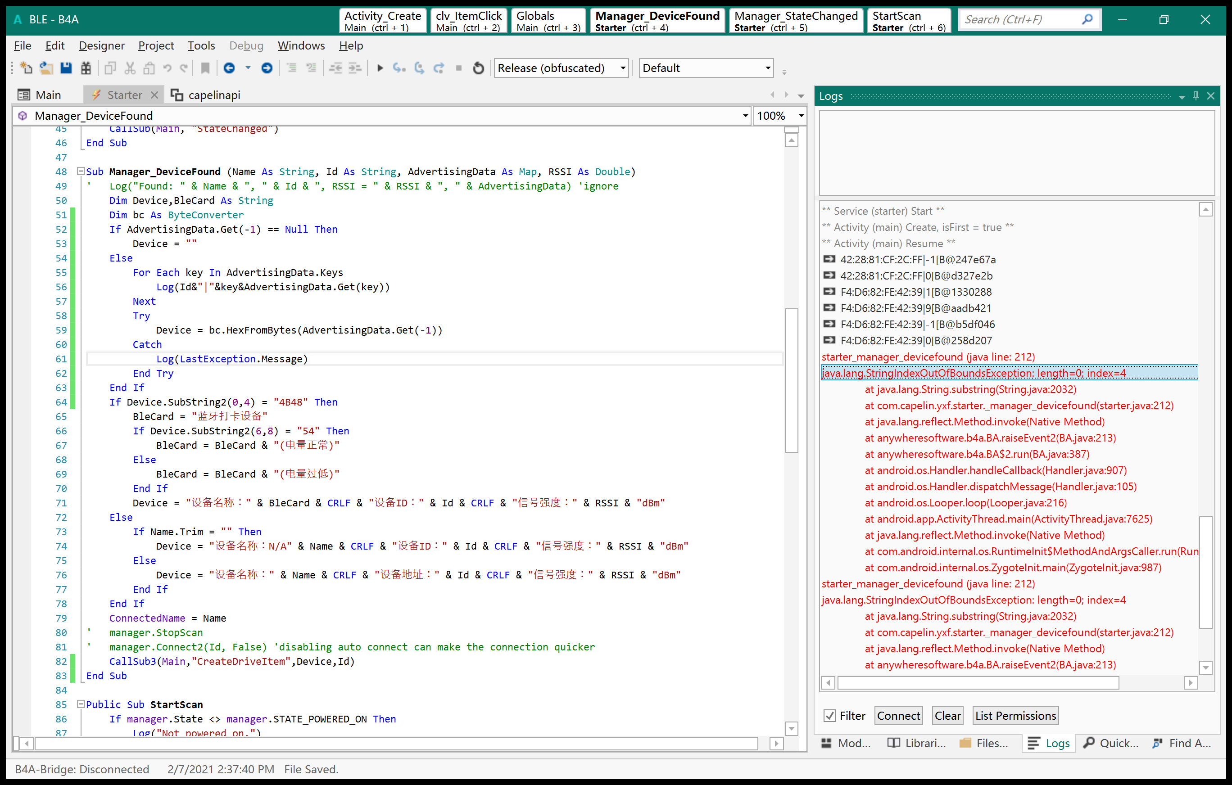
Task: Click the Navigate Forward arrow icon
Action: pos(267,68)
